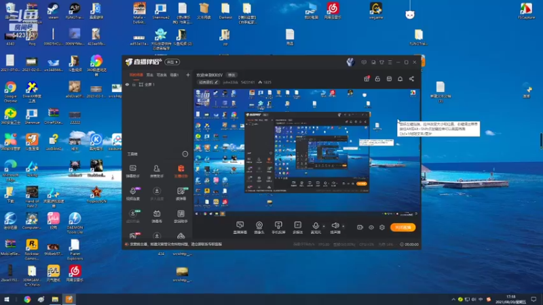Open the notification center in the taskbar
This screenshot has height=305, width=543.
(x=533, y=299)
